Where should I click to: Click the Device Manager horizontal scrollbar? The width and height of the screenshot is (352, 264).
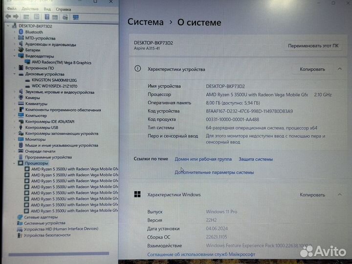pos(59,254)
